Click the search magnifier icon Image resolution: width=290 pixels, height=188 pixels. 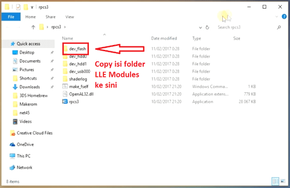coord(279,28)
